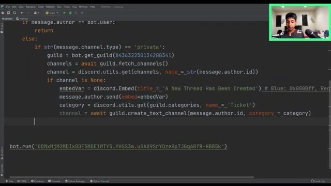Open the Project tool window sidebar tab
This screenshot has height=186, width=331.
coord(2,28)
